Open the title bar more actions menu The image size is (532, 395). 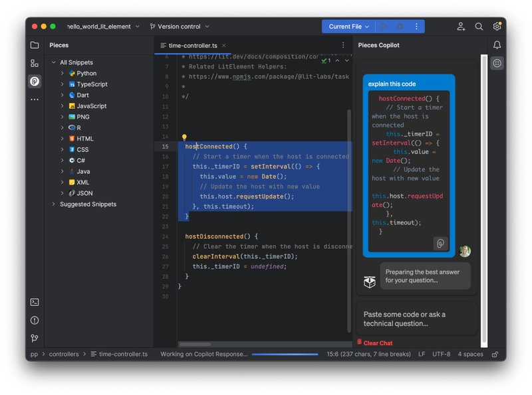[x=417, y=26]
